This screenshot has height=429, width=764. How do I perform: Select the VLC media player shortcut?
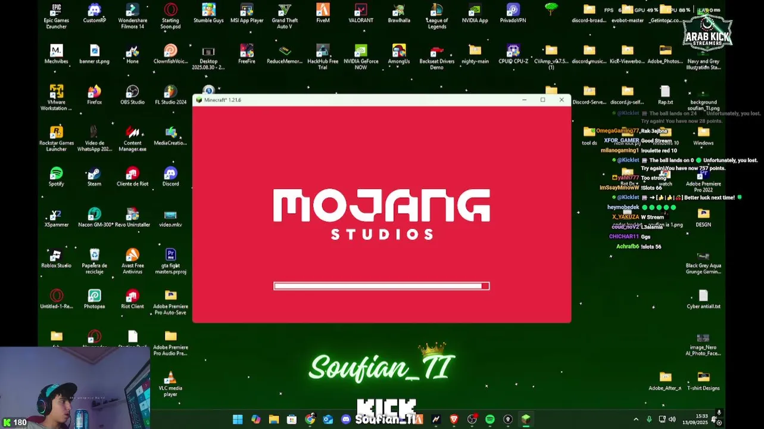(x=170, y=384)
